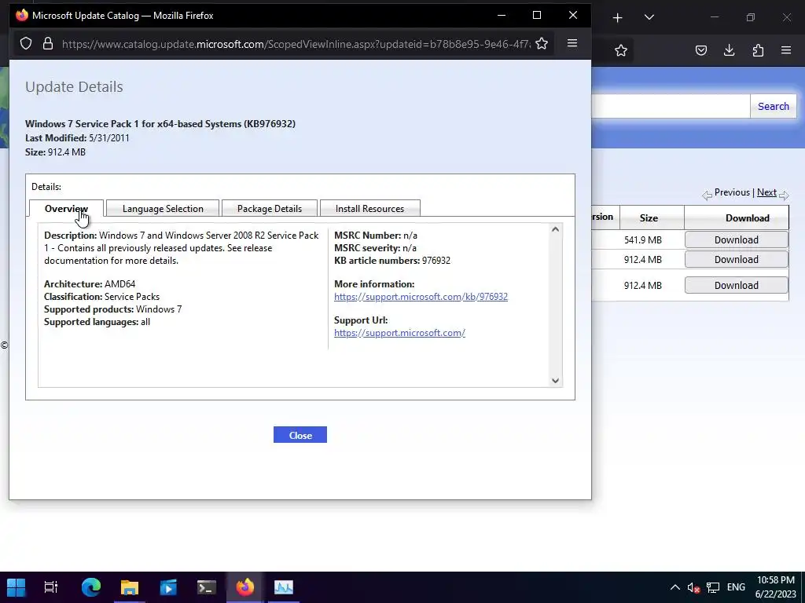Open File Explorer from the taskbar
Screen dimensions: 805x603
pos(130,587)
